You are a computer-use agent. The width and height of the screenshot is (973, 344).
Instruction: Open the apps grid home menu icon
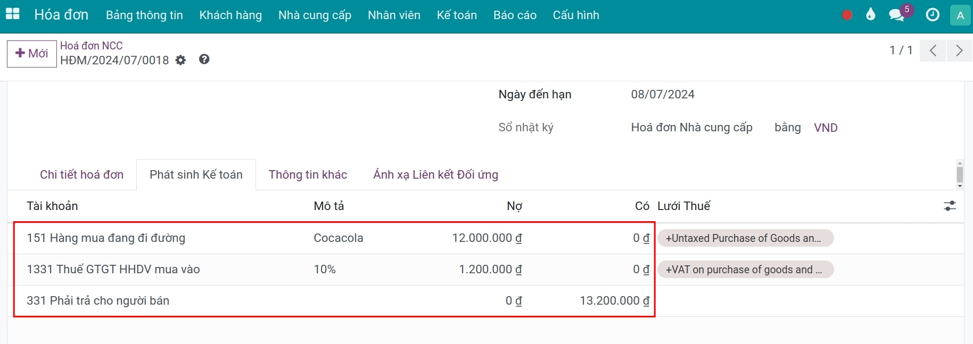[12, 14]
